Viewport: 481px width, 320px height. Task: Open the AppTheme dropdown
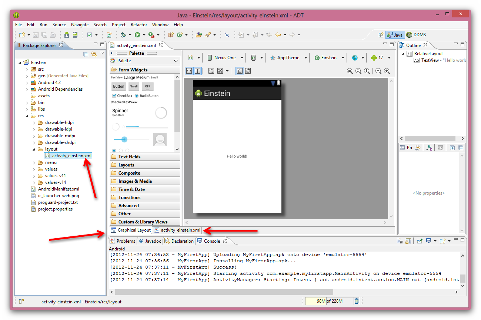(x=289, y=58)
